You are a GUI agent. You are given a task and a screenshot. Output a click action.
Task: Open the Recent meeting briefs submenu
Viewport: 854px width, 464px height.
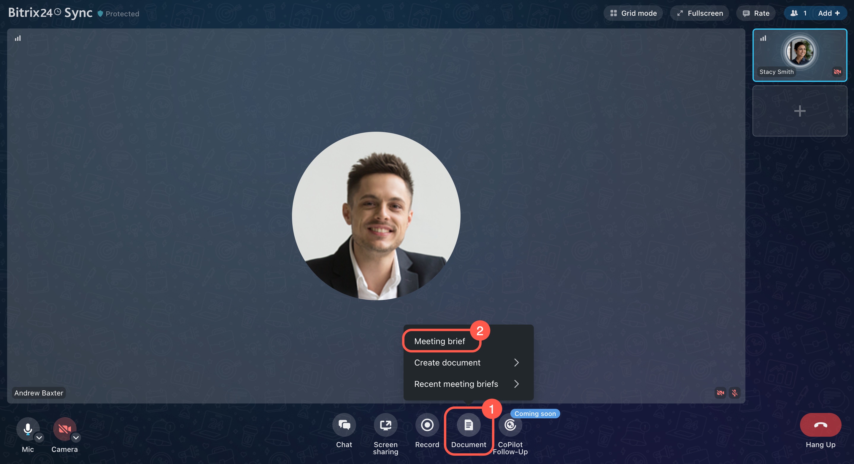tap(468, 384)
